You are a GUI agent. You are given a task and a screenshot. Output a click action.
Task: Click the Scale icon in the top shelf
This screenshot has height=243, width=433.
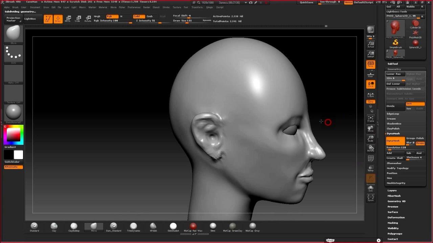click(77, 19)
